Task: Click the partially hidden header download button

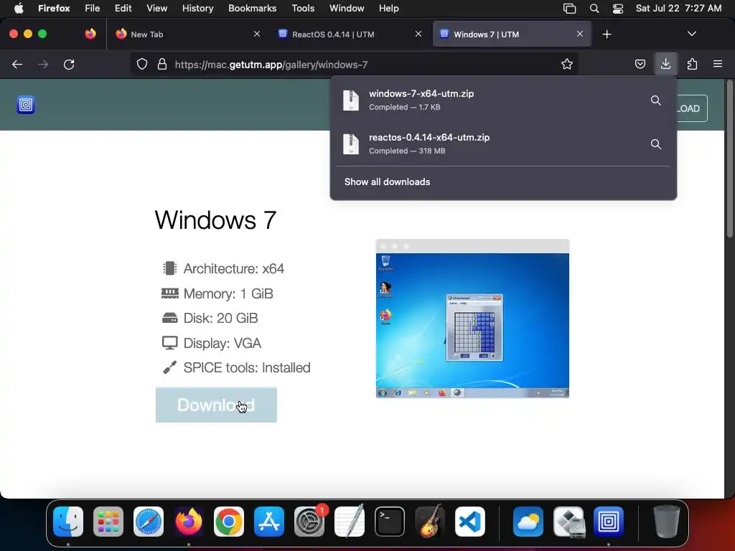Action: pos(692,108)
